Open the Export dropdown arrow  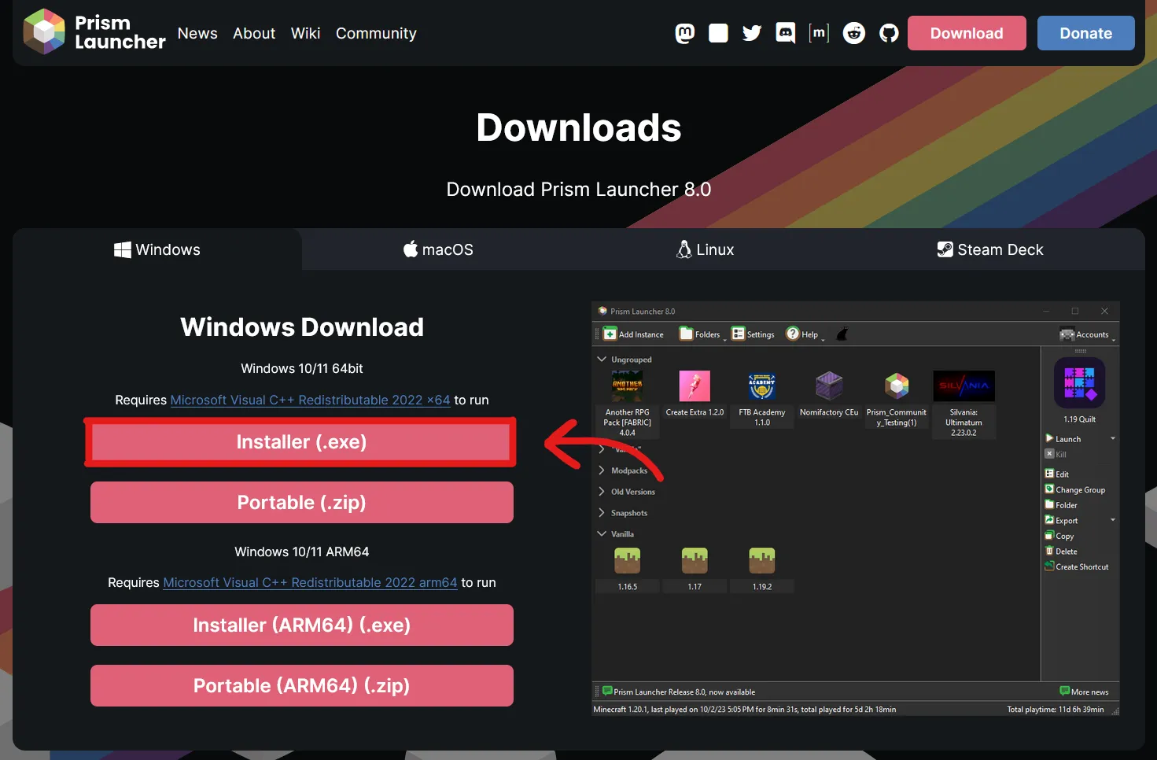[1112, 520]
